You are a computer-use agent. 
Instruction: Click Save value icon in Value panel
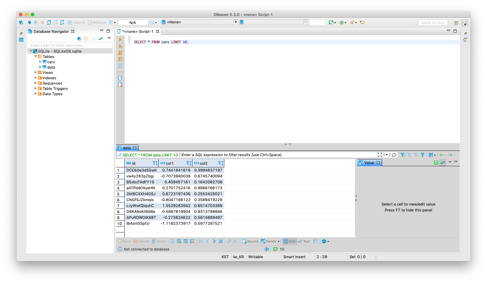click(x=436, y=163)
